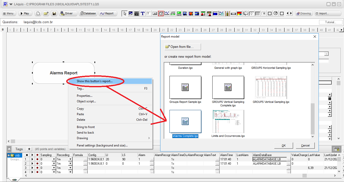This screenshot has height=182, width=344.
Task: Select the text box tool
Action: [149, 13]
